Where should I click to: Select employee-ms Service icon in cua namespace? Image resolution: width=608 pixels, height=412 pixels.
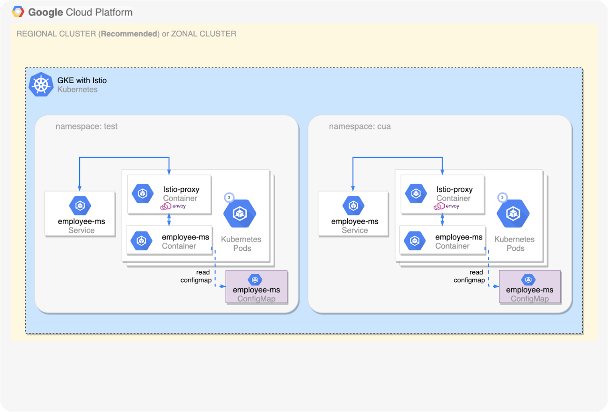point(353,206)
